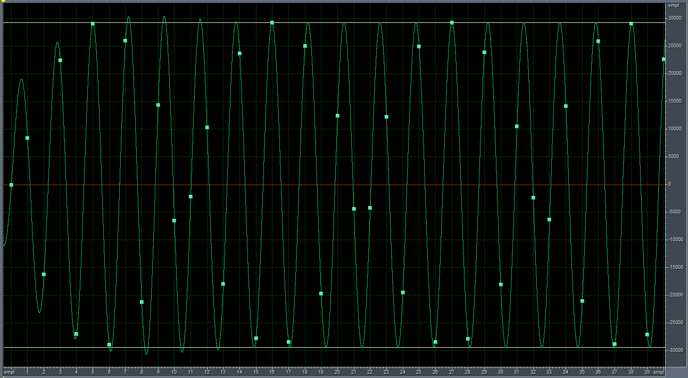
Task: Click the 30000 label on the amplitude ruler
Action: [x=676, y=18]
